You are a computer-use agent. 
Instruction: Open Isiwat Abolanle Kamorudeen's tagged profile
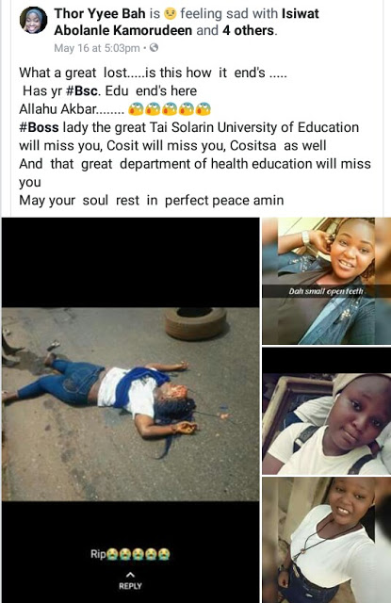[x=187, y=22]
